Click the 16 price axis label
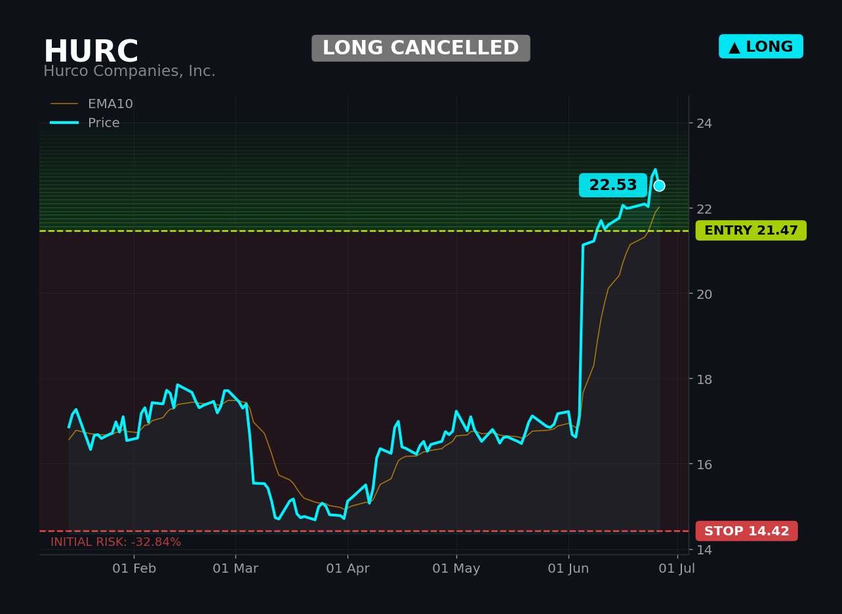Viewport: 842px width, 614px height. point(704,464)
